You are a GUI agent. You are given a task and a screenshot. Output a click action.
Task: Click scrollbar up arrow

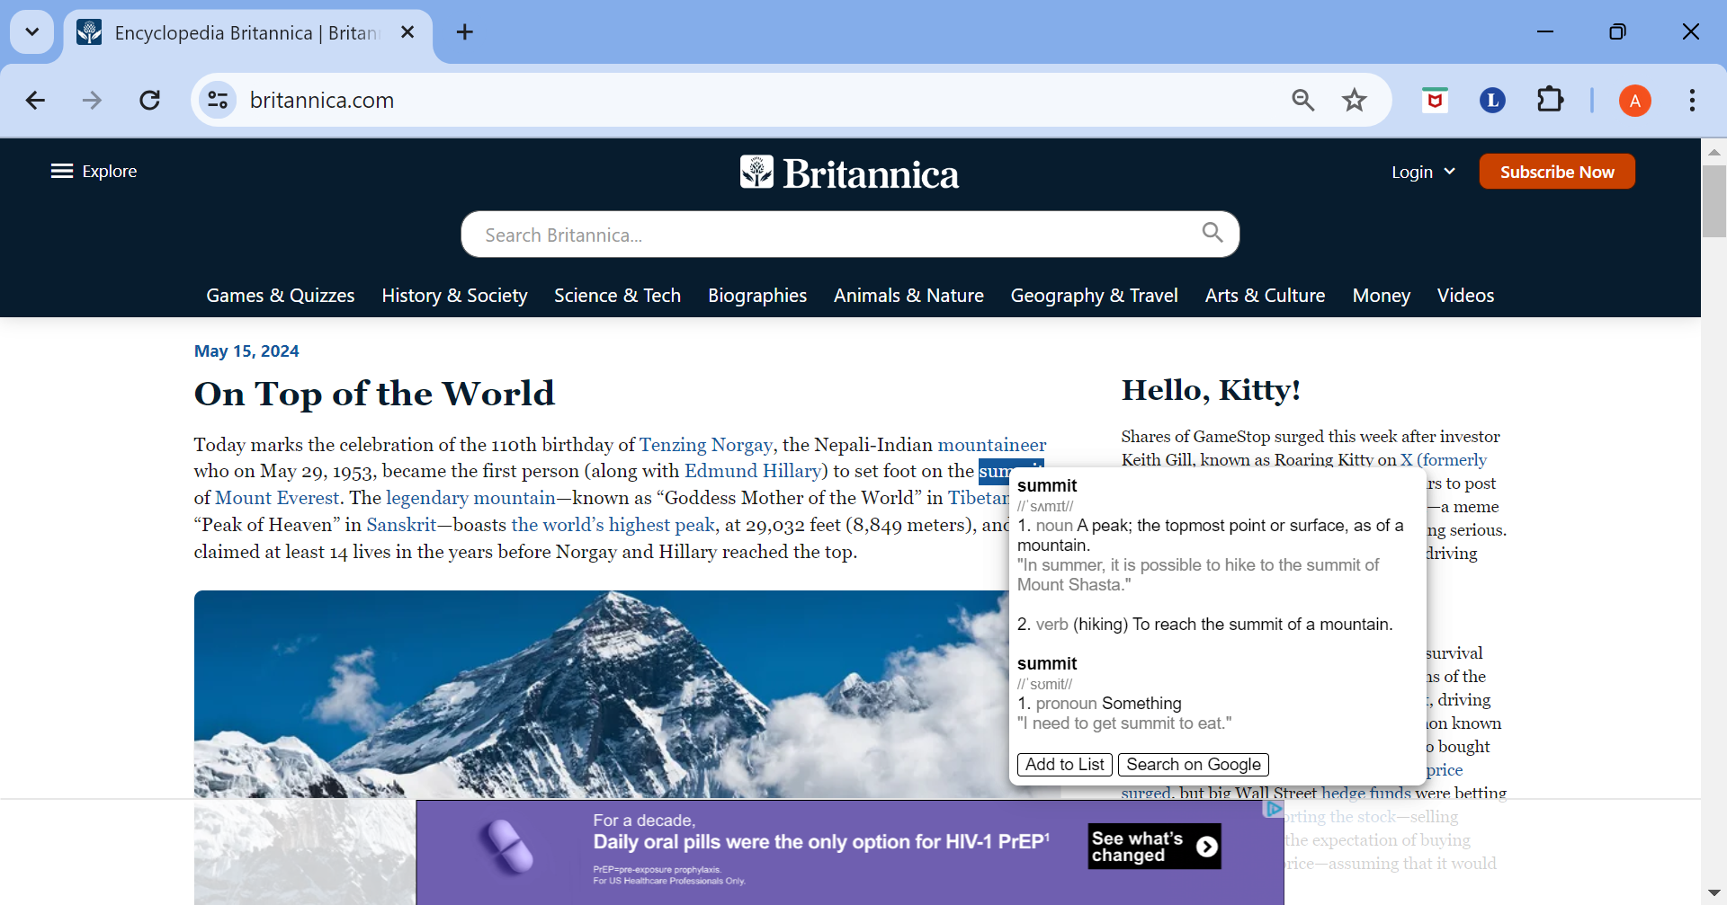tap(1714, 151)
